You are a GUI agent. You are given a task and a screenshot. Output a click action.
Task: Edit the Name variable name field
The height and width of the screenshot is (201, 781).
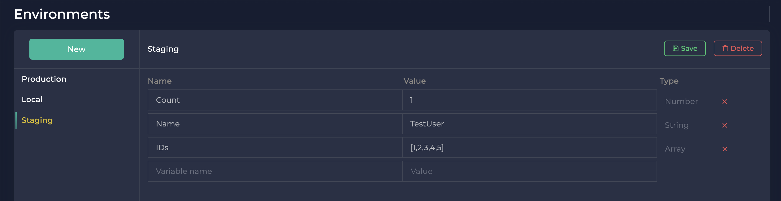click(275, 124)
